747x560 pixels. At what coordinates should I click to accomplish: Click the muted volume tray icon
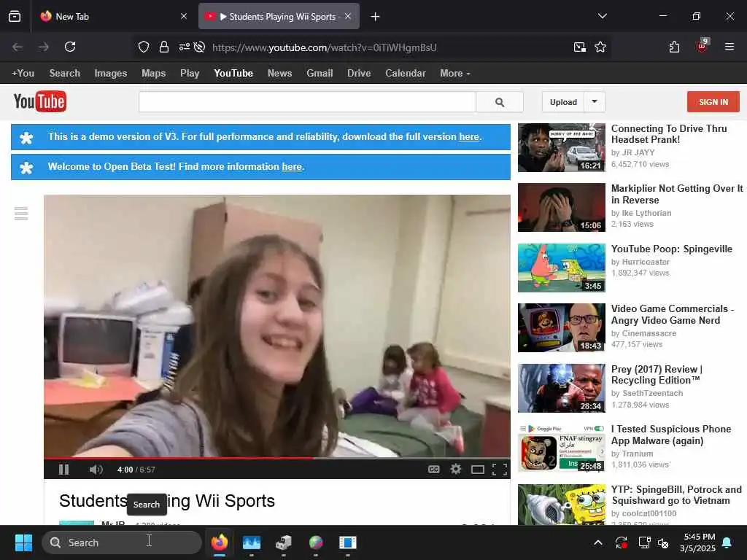pyautogui.click(x=663, y=542)
